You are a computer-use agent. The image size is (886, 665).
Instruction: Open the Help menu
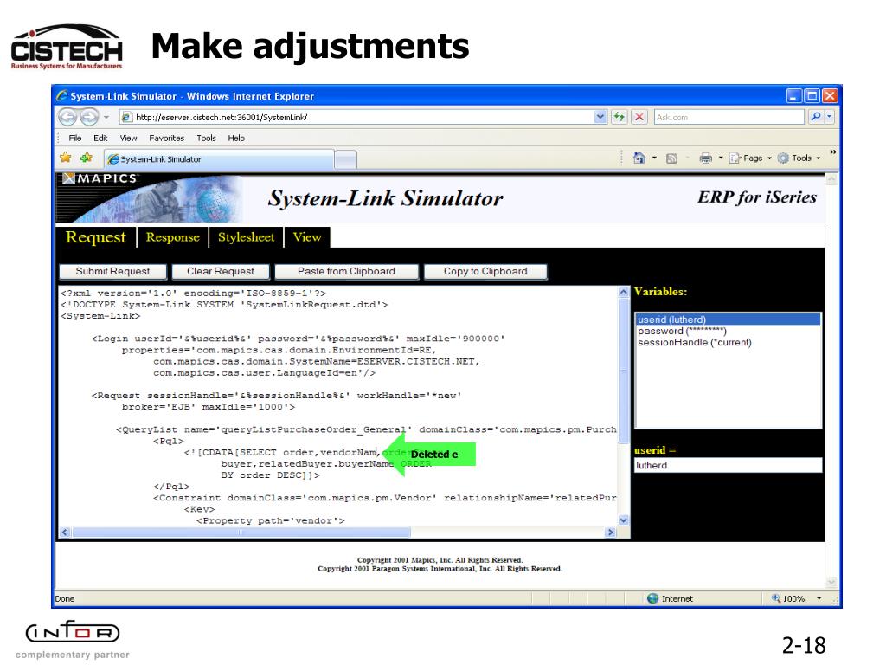[x=236, y=138]
